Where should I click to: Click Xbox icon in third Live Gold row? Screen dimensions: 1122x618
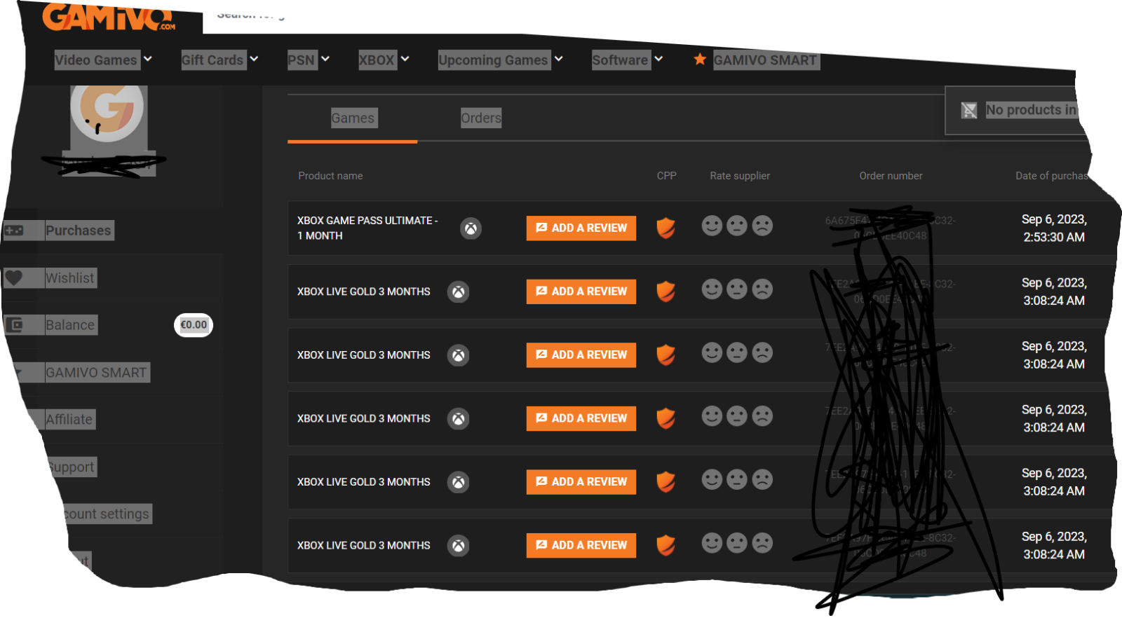[x=458, y=419]
